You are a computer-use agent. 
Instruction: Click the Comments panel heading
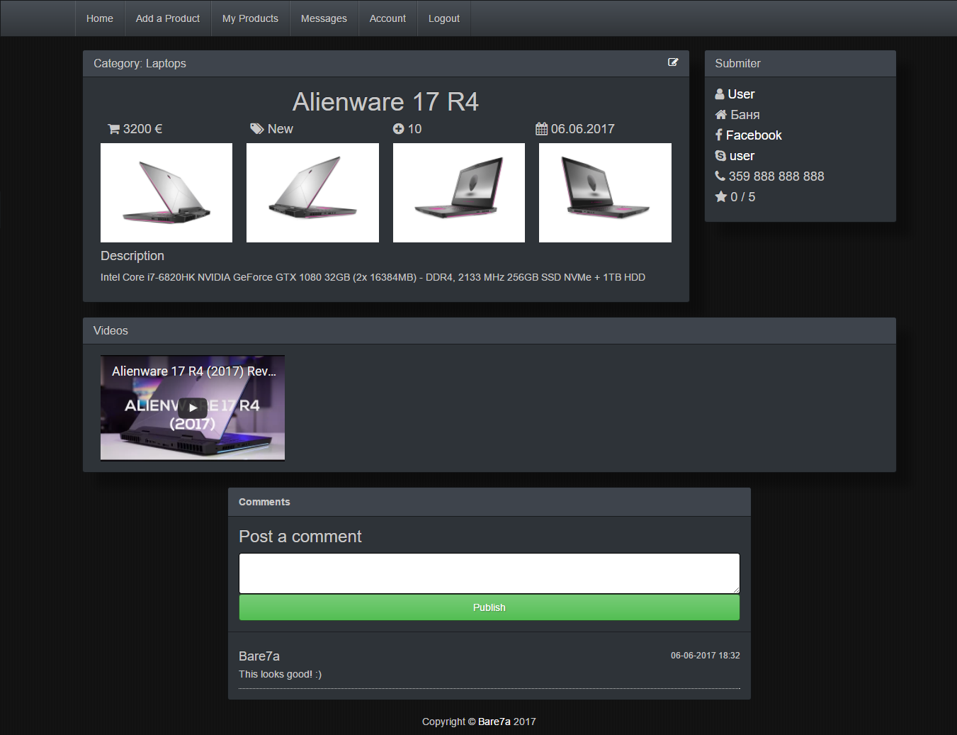click(264, 502)
